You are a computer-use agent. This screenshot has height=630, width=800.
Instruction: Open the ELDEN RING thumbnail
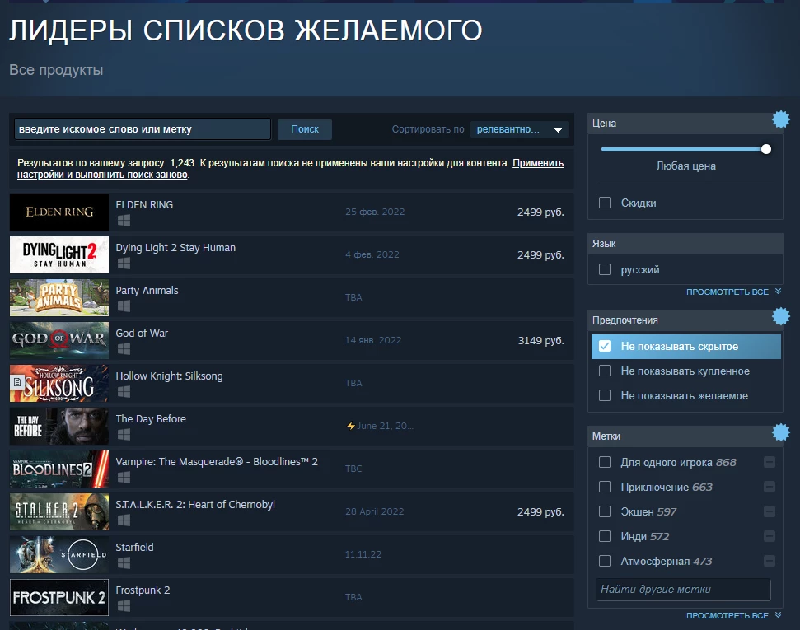click(x=59, y=212)
